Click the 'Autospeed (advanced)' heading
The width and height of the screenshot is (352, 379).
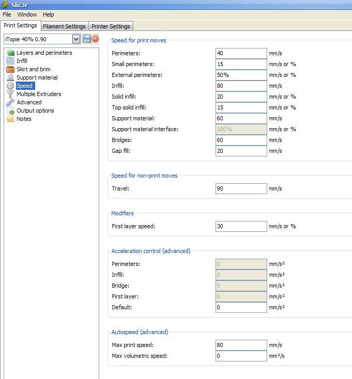(140, 332)
